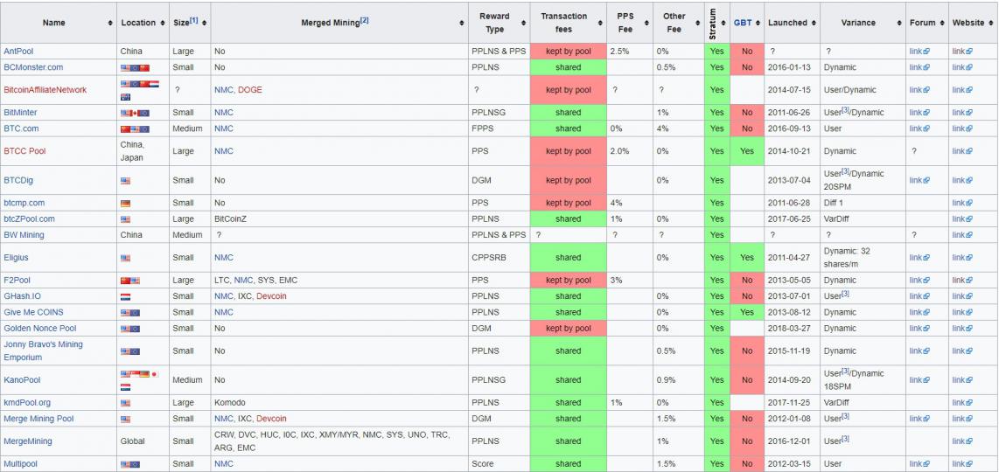
Task: Open NMC link in Eligius row
Action: coord(224,258)
